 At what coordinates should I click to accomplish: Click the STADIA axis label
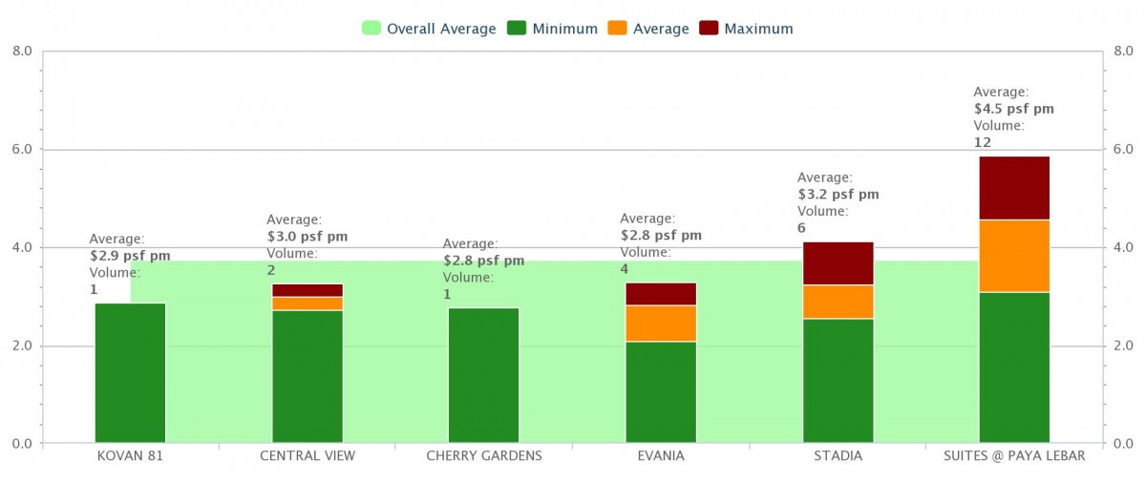tap(838, 456)
